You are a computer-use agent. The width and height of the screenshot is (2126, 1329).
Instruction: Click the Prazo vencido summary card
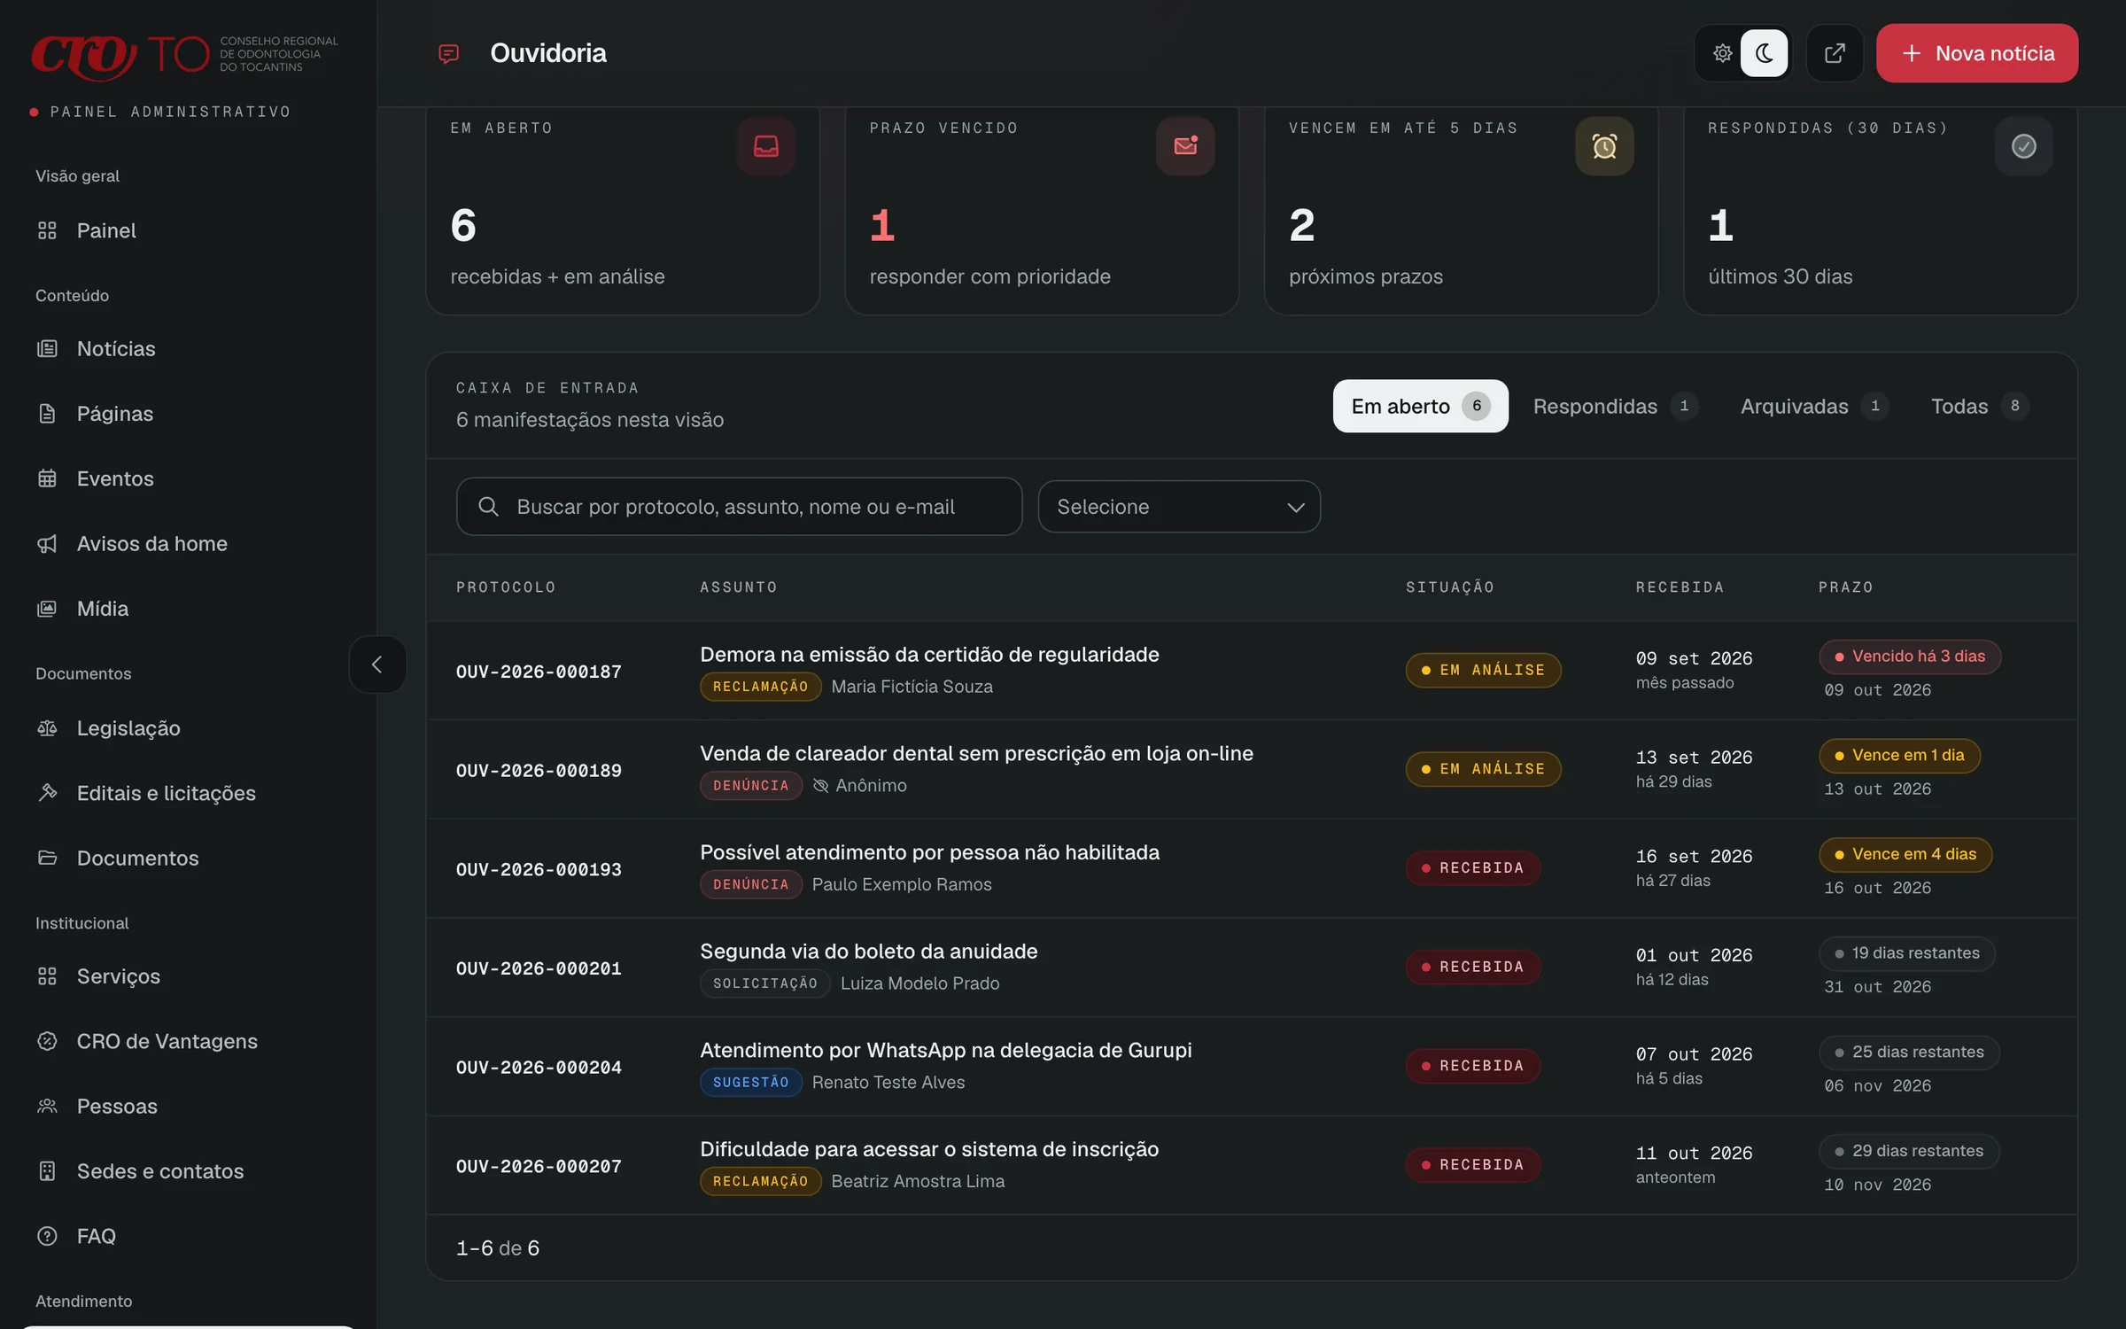(x=1042, y=211)
